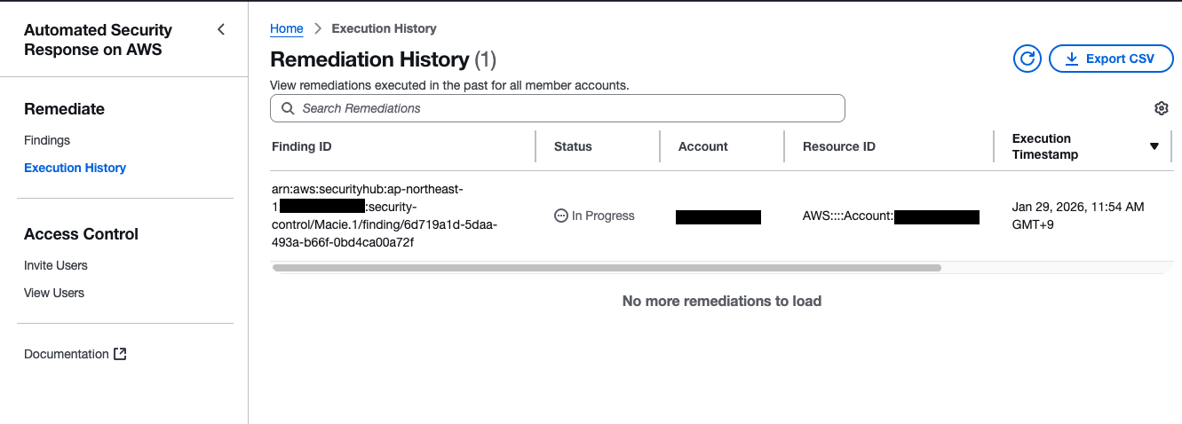
Task: Click the In Progress status icon
Action: [561, 216]
